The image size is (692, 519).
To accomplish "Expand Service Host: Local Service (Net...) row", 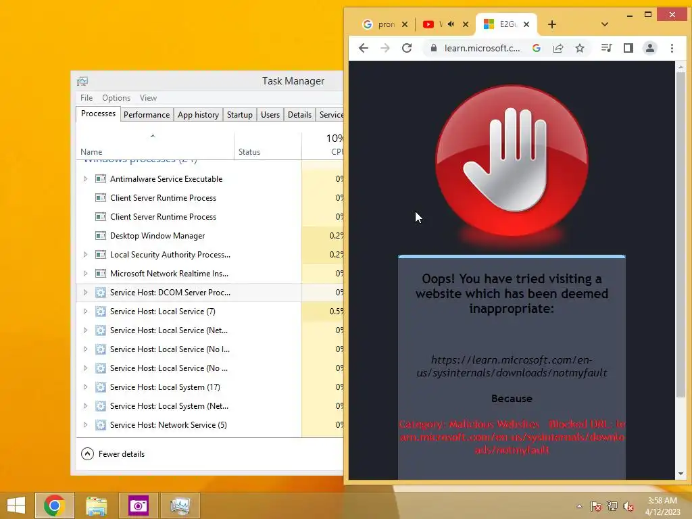I will (x=85, y=330).
